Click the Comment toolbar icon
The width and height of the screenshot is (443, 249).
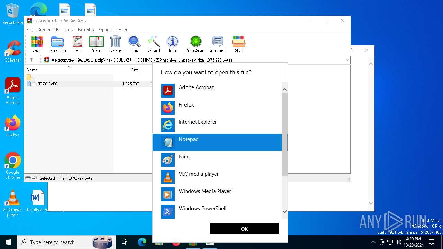pos(218,44)
